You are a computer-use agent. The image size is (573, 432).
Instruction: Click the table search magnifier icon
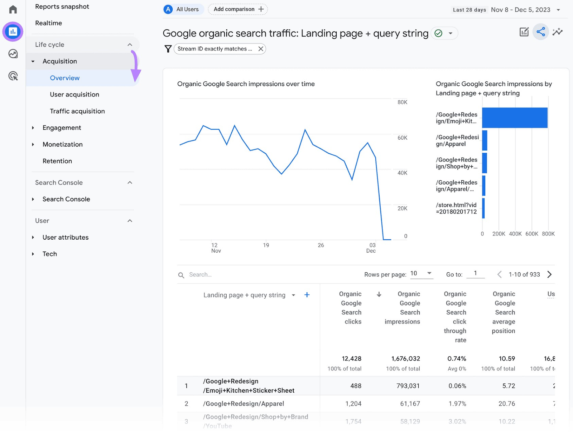point(181,275)
